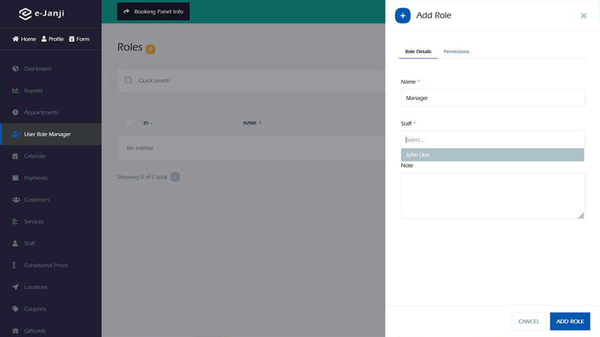Close the Add Role panel
Screen dimensions: 600x337
click(583, 16)
